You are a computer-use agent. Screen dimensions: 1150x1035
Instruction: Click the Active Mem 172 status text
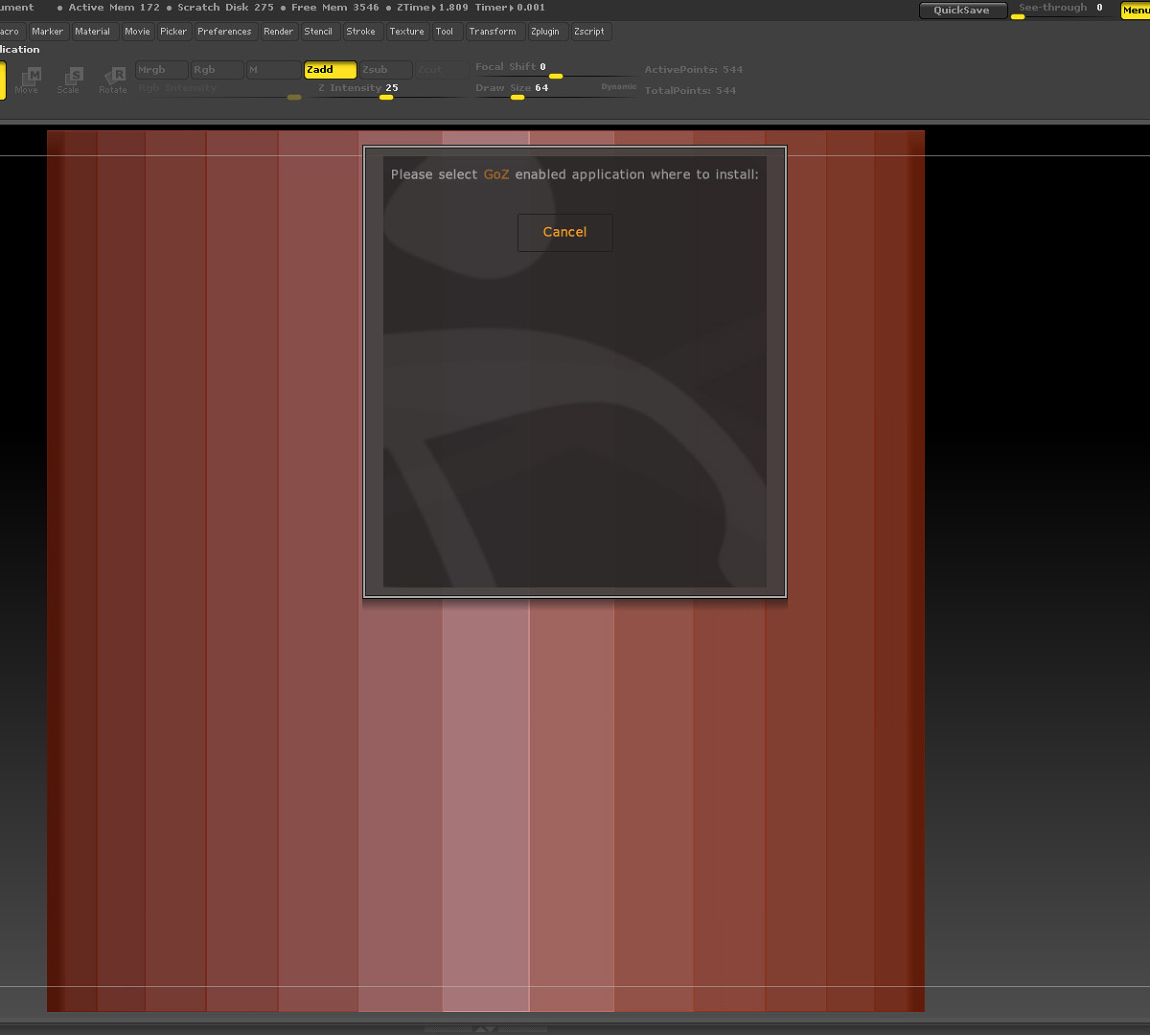(x=114, y=8)
